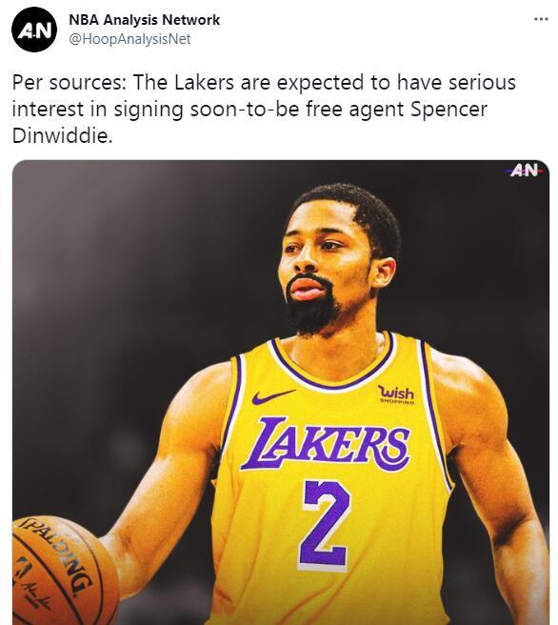
Task: Click the Wish Shopping sponsor patch
Action: tap(396, 394)
